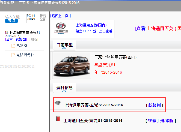Click 包含71个车型，点击查看 link
This screenshot has height=132, width=181.
[x=94, y=31]
